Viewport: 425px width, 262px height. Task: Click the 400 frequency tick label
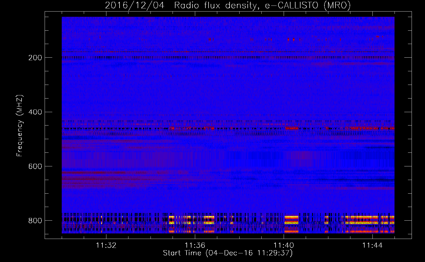point(35,112)
